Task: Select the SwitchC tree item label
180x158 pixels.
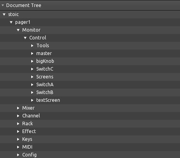Action: point(45,69)
